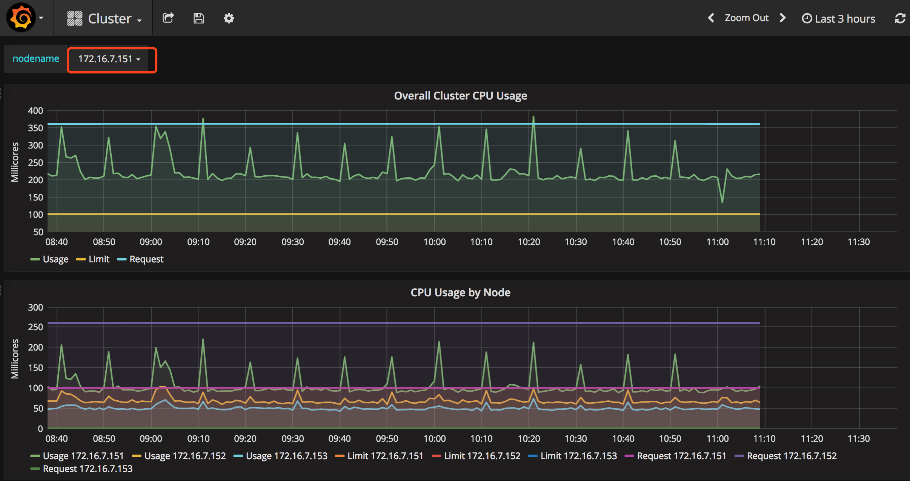This screenshot has width=910, height=481.
Task: Click the share dashboard icon
Action: click(168, 18)
